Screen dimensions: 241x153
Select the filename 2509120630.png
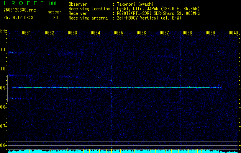(x=20, y=10)
